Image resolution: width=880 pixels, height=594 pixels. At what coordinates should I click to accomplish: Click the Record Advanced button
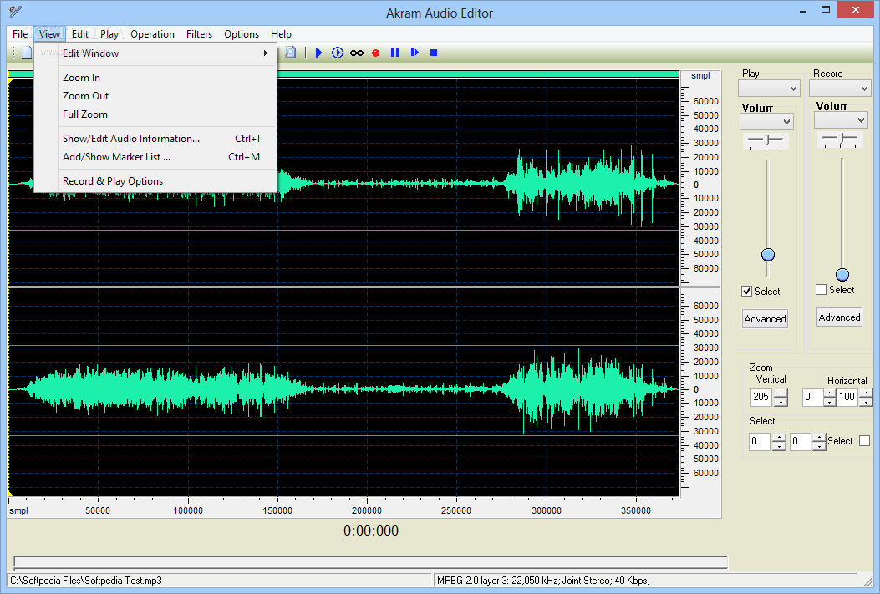click(839, 317)
